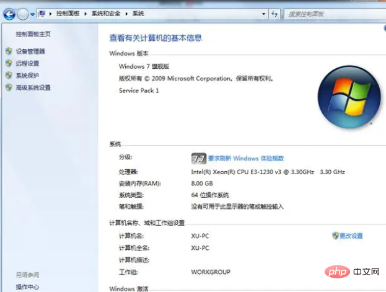Expand the arrow before 控制面板 breadcrumb

coord(50,14)
